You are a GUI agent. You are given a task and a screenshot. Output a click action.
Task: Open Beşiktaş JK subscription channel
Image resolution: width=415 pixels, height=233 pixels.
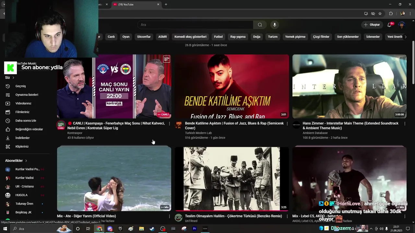coord(26,213)
